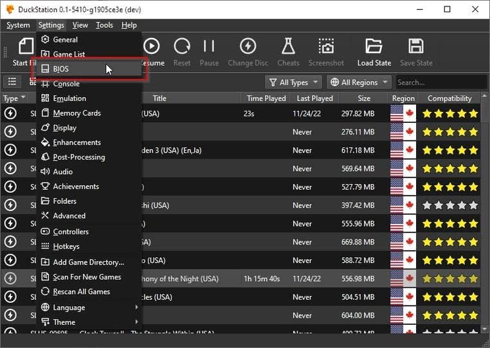This screenshot has height=348, width=490.
Task: Select BIOS settings menu entry
Action: click(89, 69)
